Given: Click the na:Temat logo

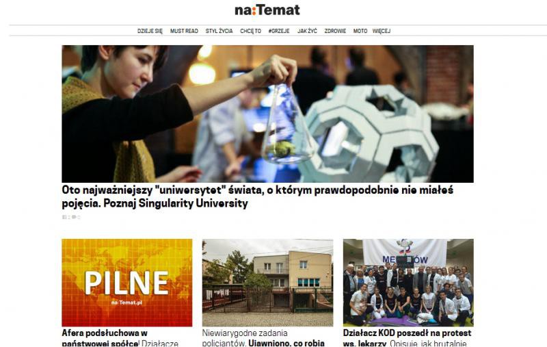Looking at the screenshot, I should click(x=267, y=10).
